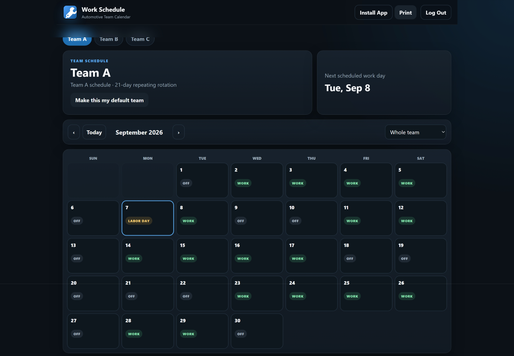Click the WORK badge on September 3

click(298, 183)
